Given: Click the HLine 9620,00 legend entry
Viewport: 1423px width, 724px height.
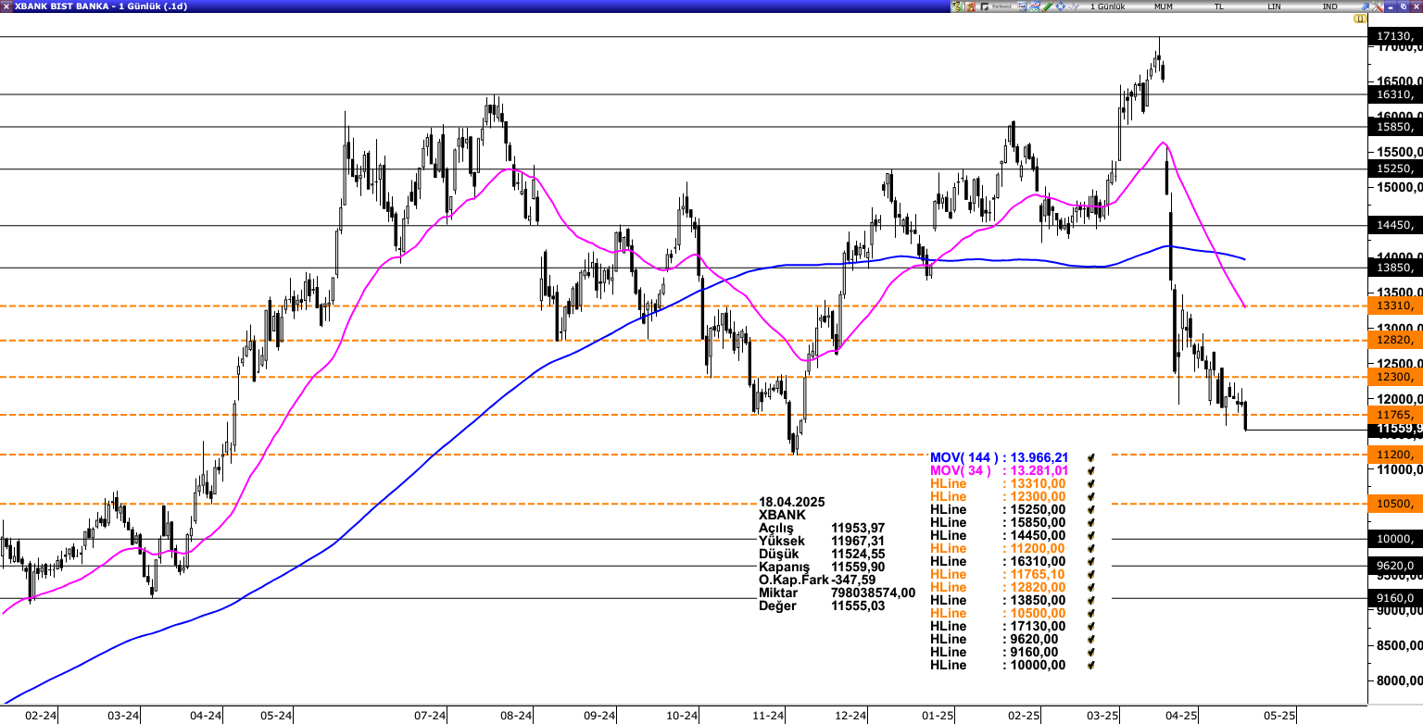Looking at the screenshot, I should [x=994, y=639].
